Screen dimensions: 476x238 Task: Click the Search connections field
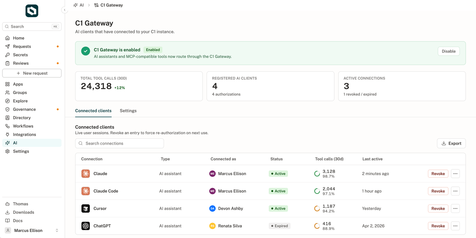click(x=120, y=143)
